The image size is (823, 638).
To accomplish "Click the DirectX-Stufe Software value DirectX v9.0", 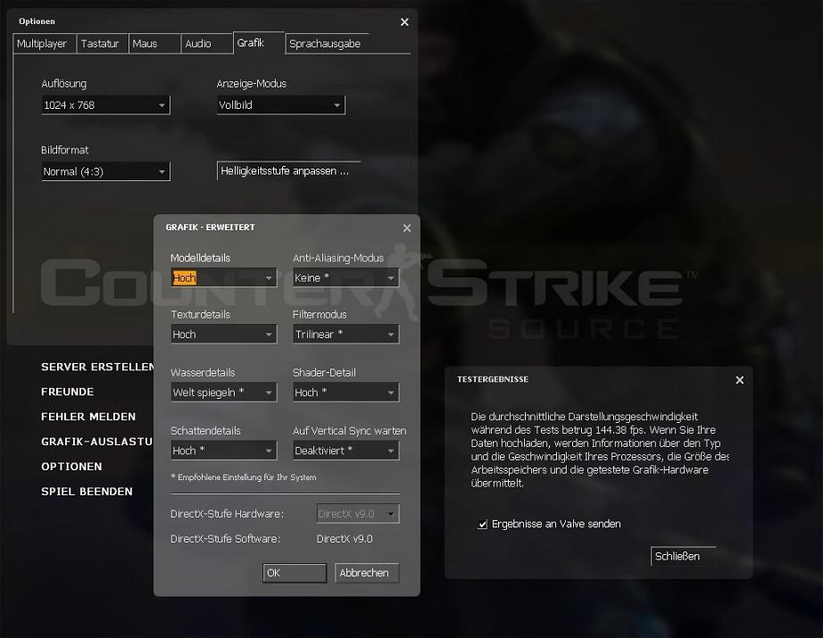I will pyautogui.click(x=345, y=539).
